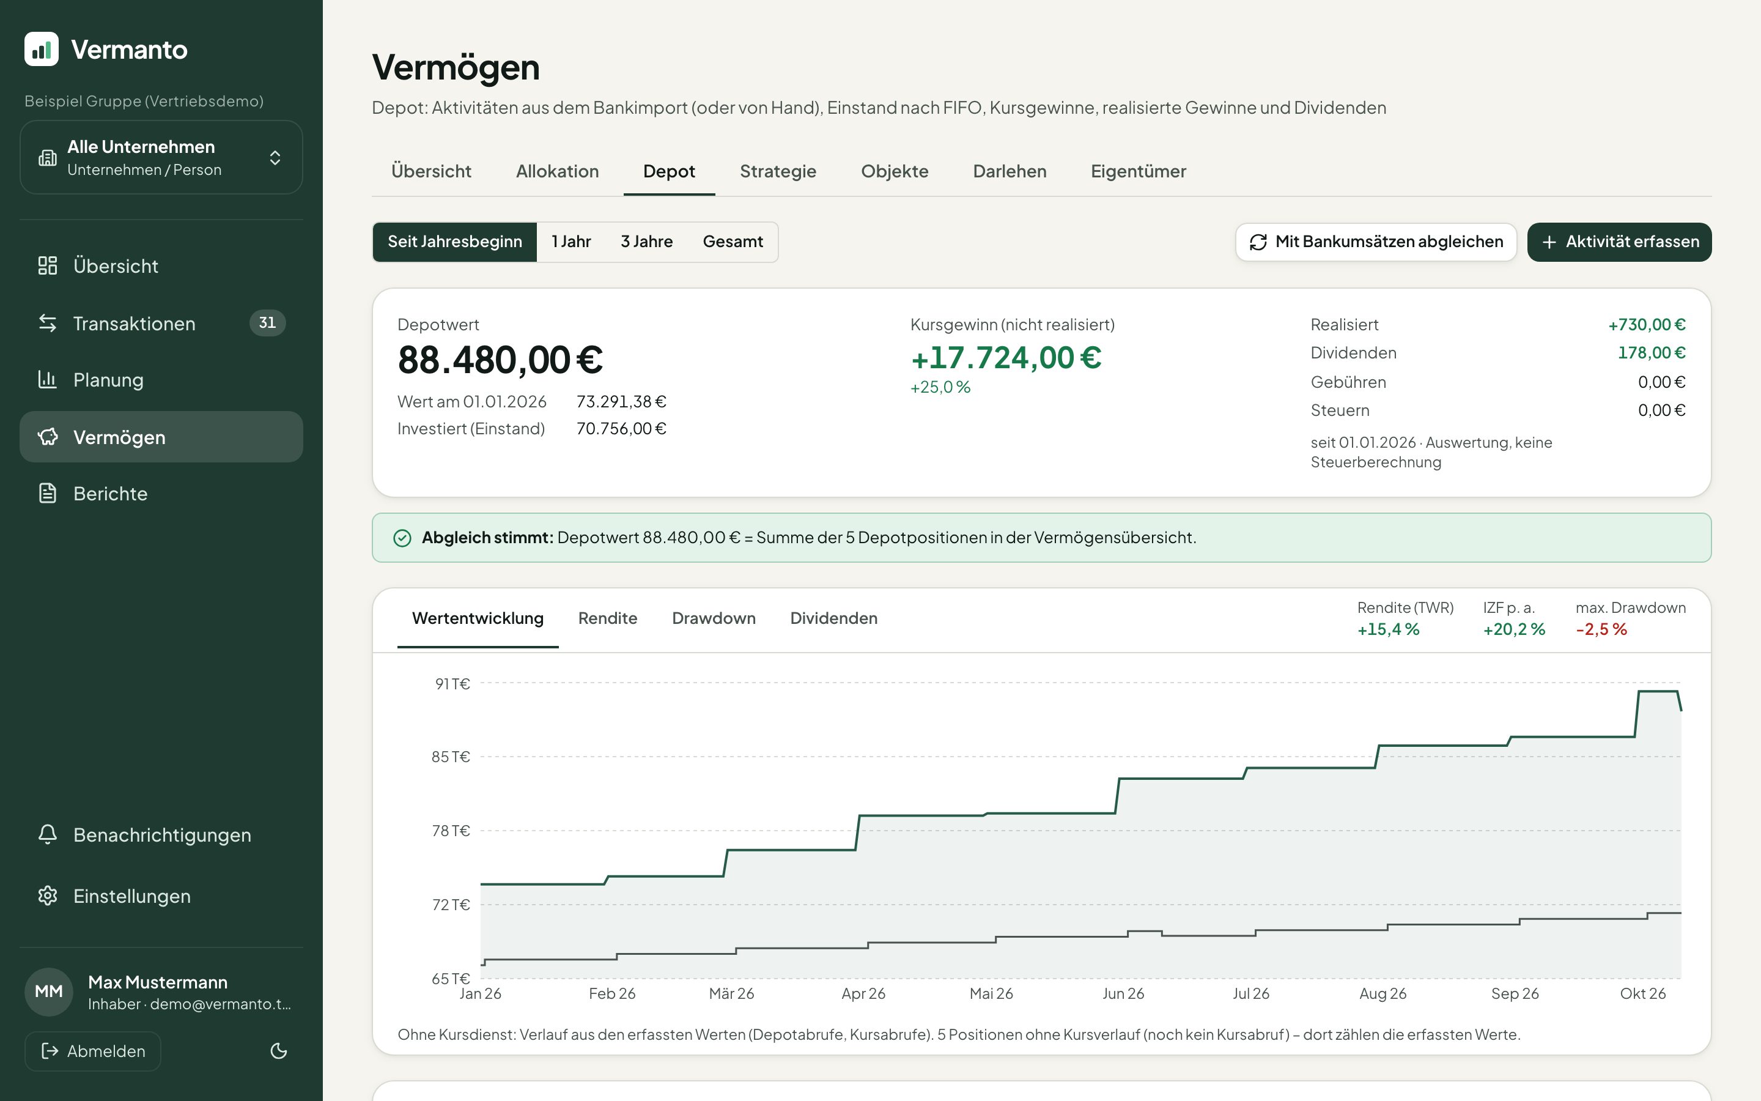Click the Vermögen piggy bank icon
The width and height of the screenshot is (1761, 1101).
pyautogui.click(x=47, y=437)
